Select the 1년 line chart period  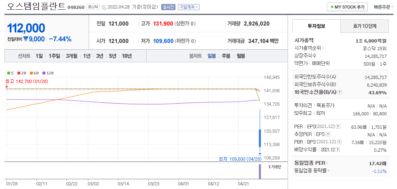[x=87, y=56]
